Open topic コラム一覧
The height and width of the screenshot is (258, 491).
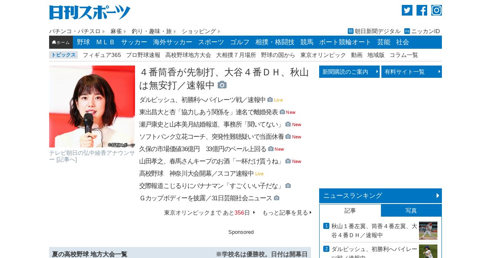click(404, 55)
